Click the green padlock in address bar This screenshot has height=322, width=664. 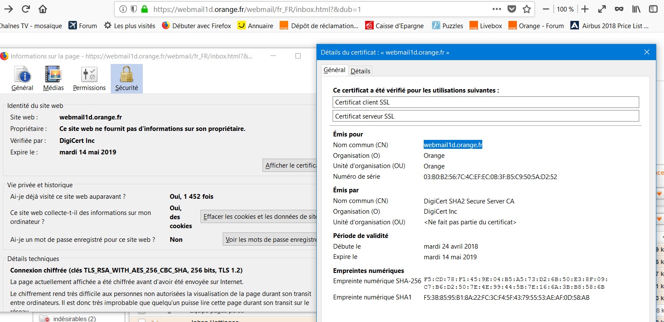pyautogui.click(x=145, y=9)
